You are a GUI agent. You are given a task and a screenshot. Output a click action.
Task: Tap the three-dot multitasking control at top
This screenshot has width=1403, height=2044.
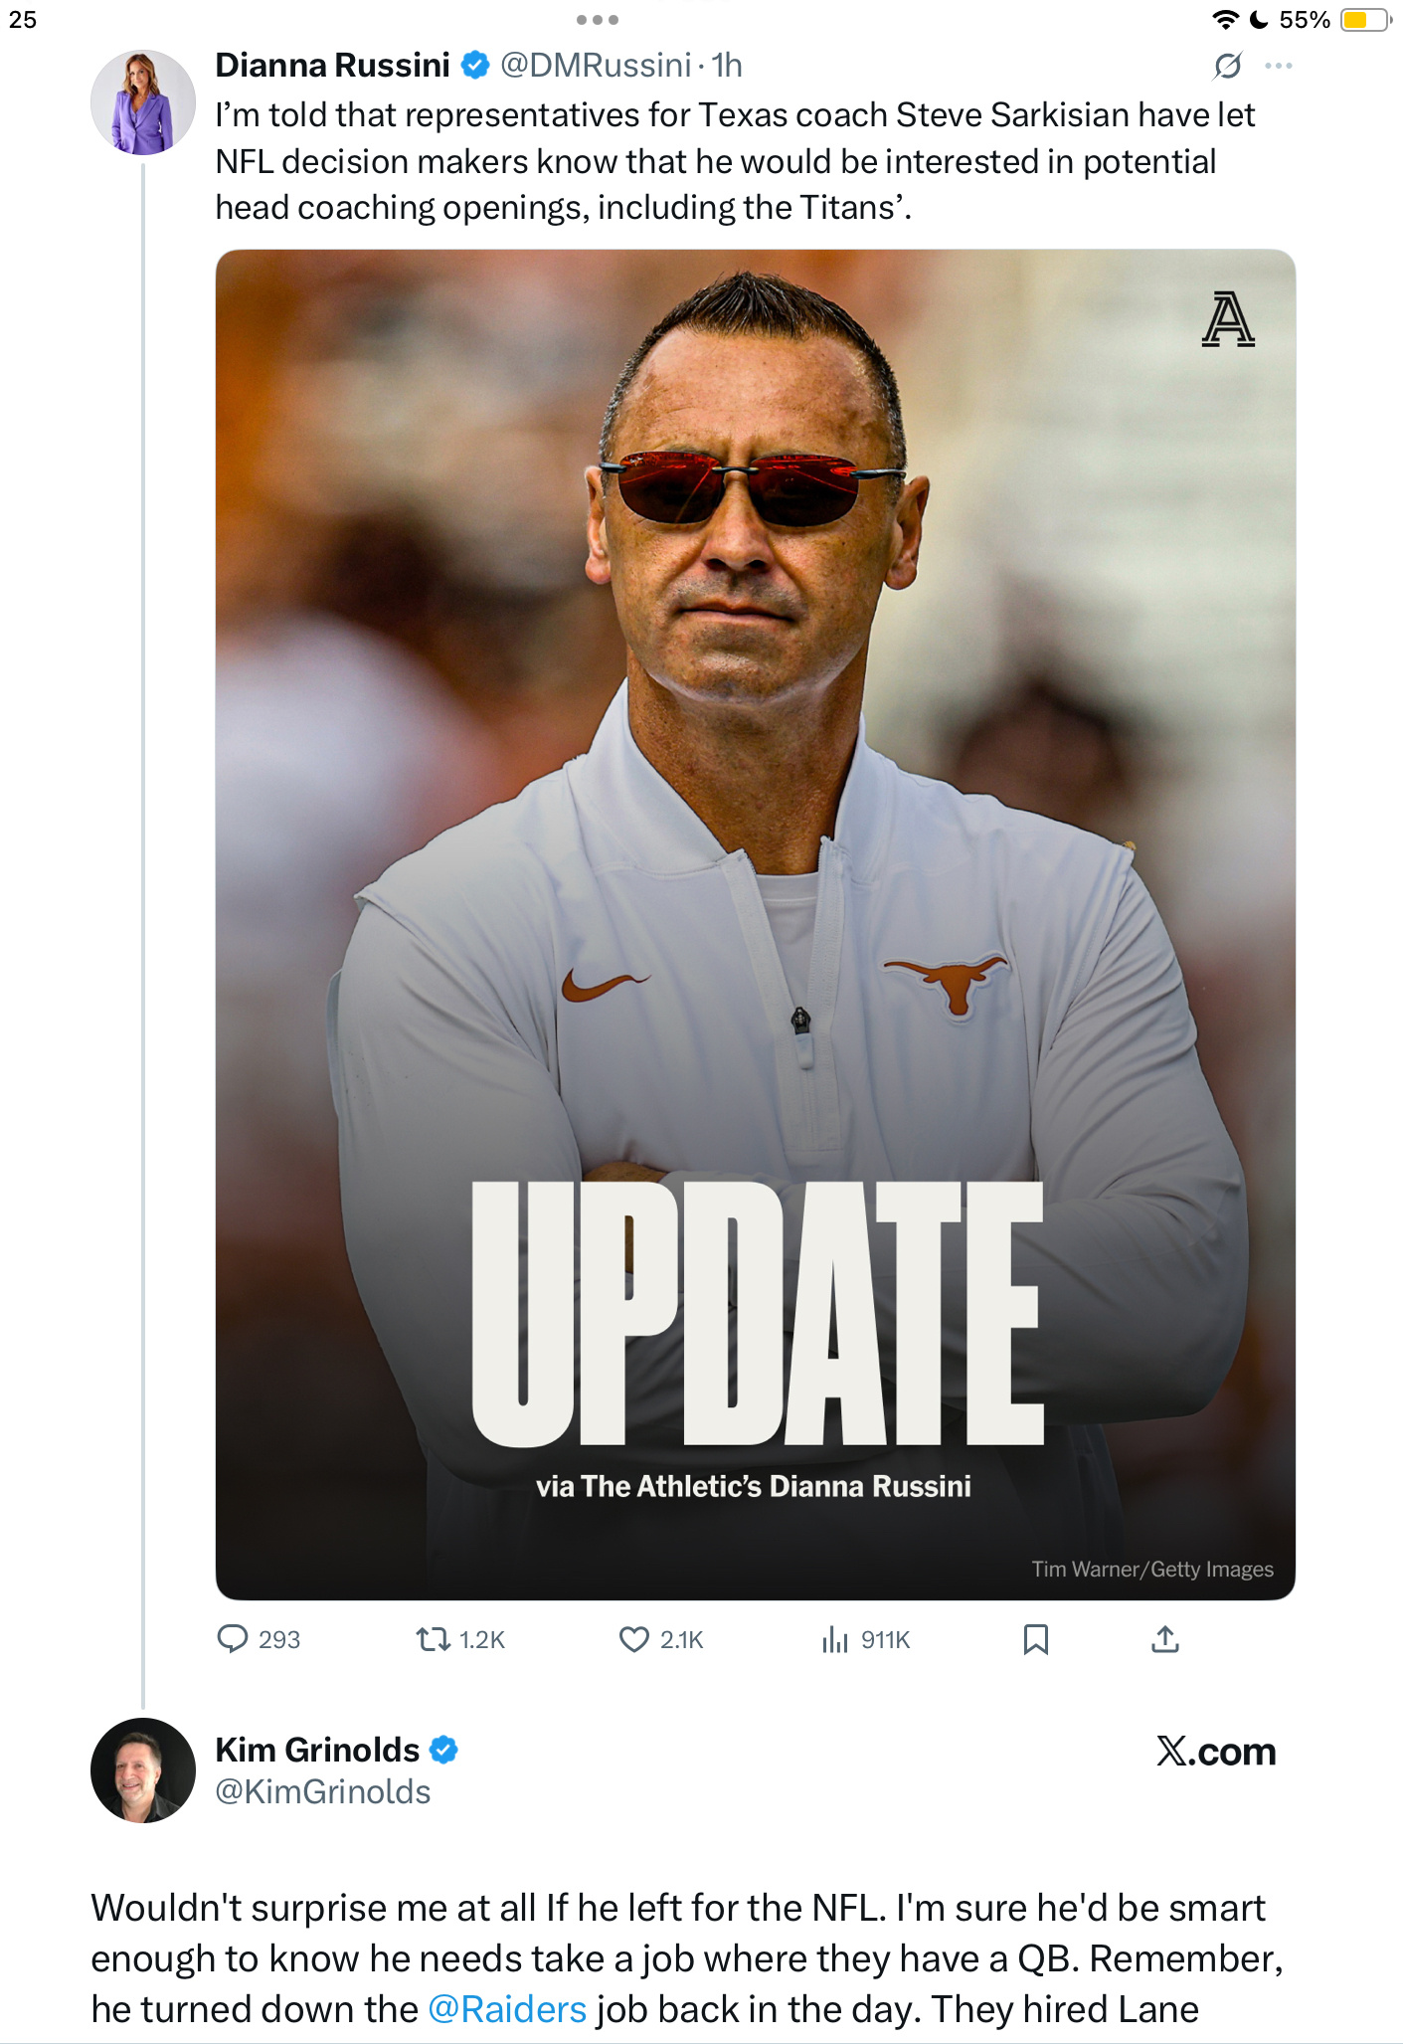pyautogui.click(x=598, y=20)
